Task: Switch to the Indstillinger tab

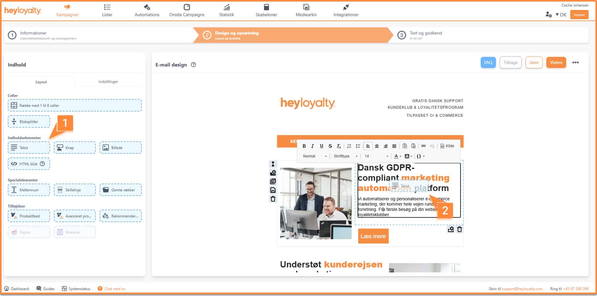Action: click(x=108, y=82)
